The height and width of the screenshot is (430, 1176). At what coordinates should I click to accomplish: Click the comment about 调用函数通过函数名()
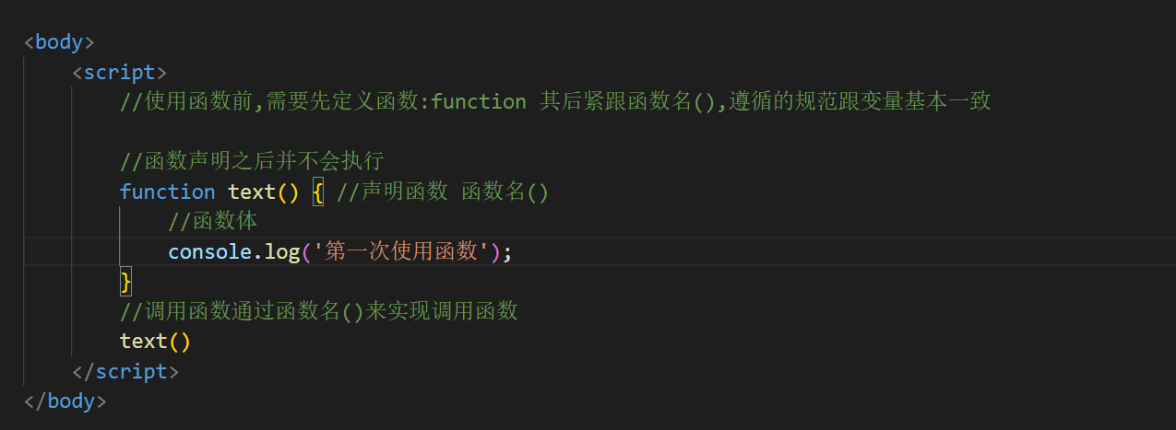coord(319,311)
